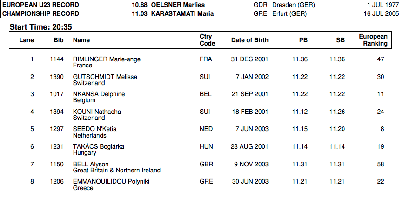Click the PB column header
Image resolution: width=403 pixels, height=204 pixels.
click(303, 40)
